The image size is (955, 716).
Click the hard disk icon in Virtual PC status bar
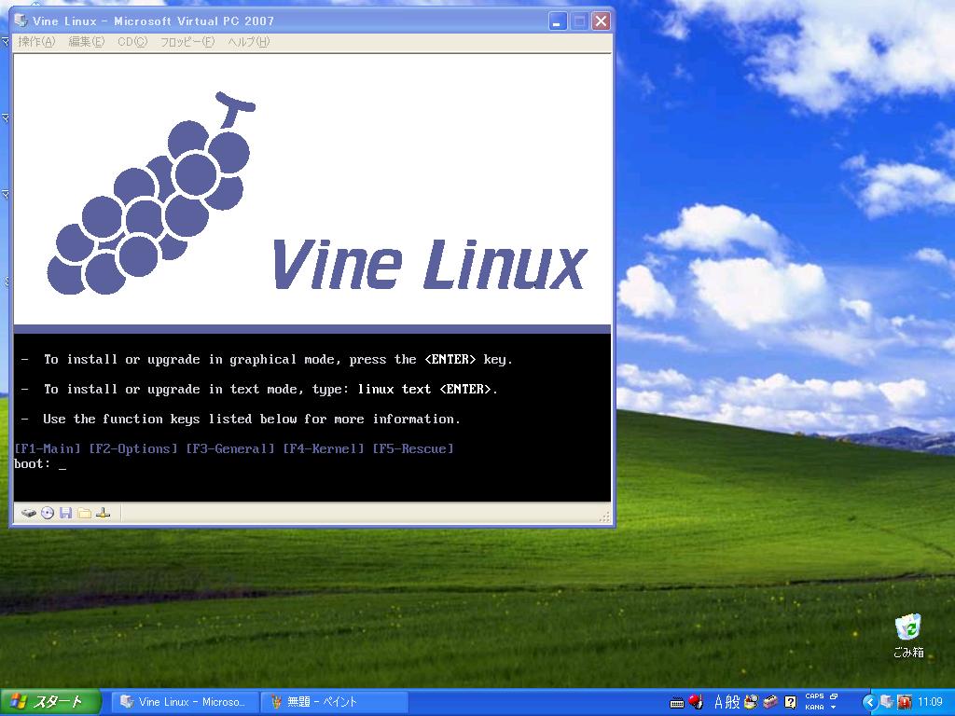click(x=29, y=514)
